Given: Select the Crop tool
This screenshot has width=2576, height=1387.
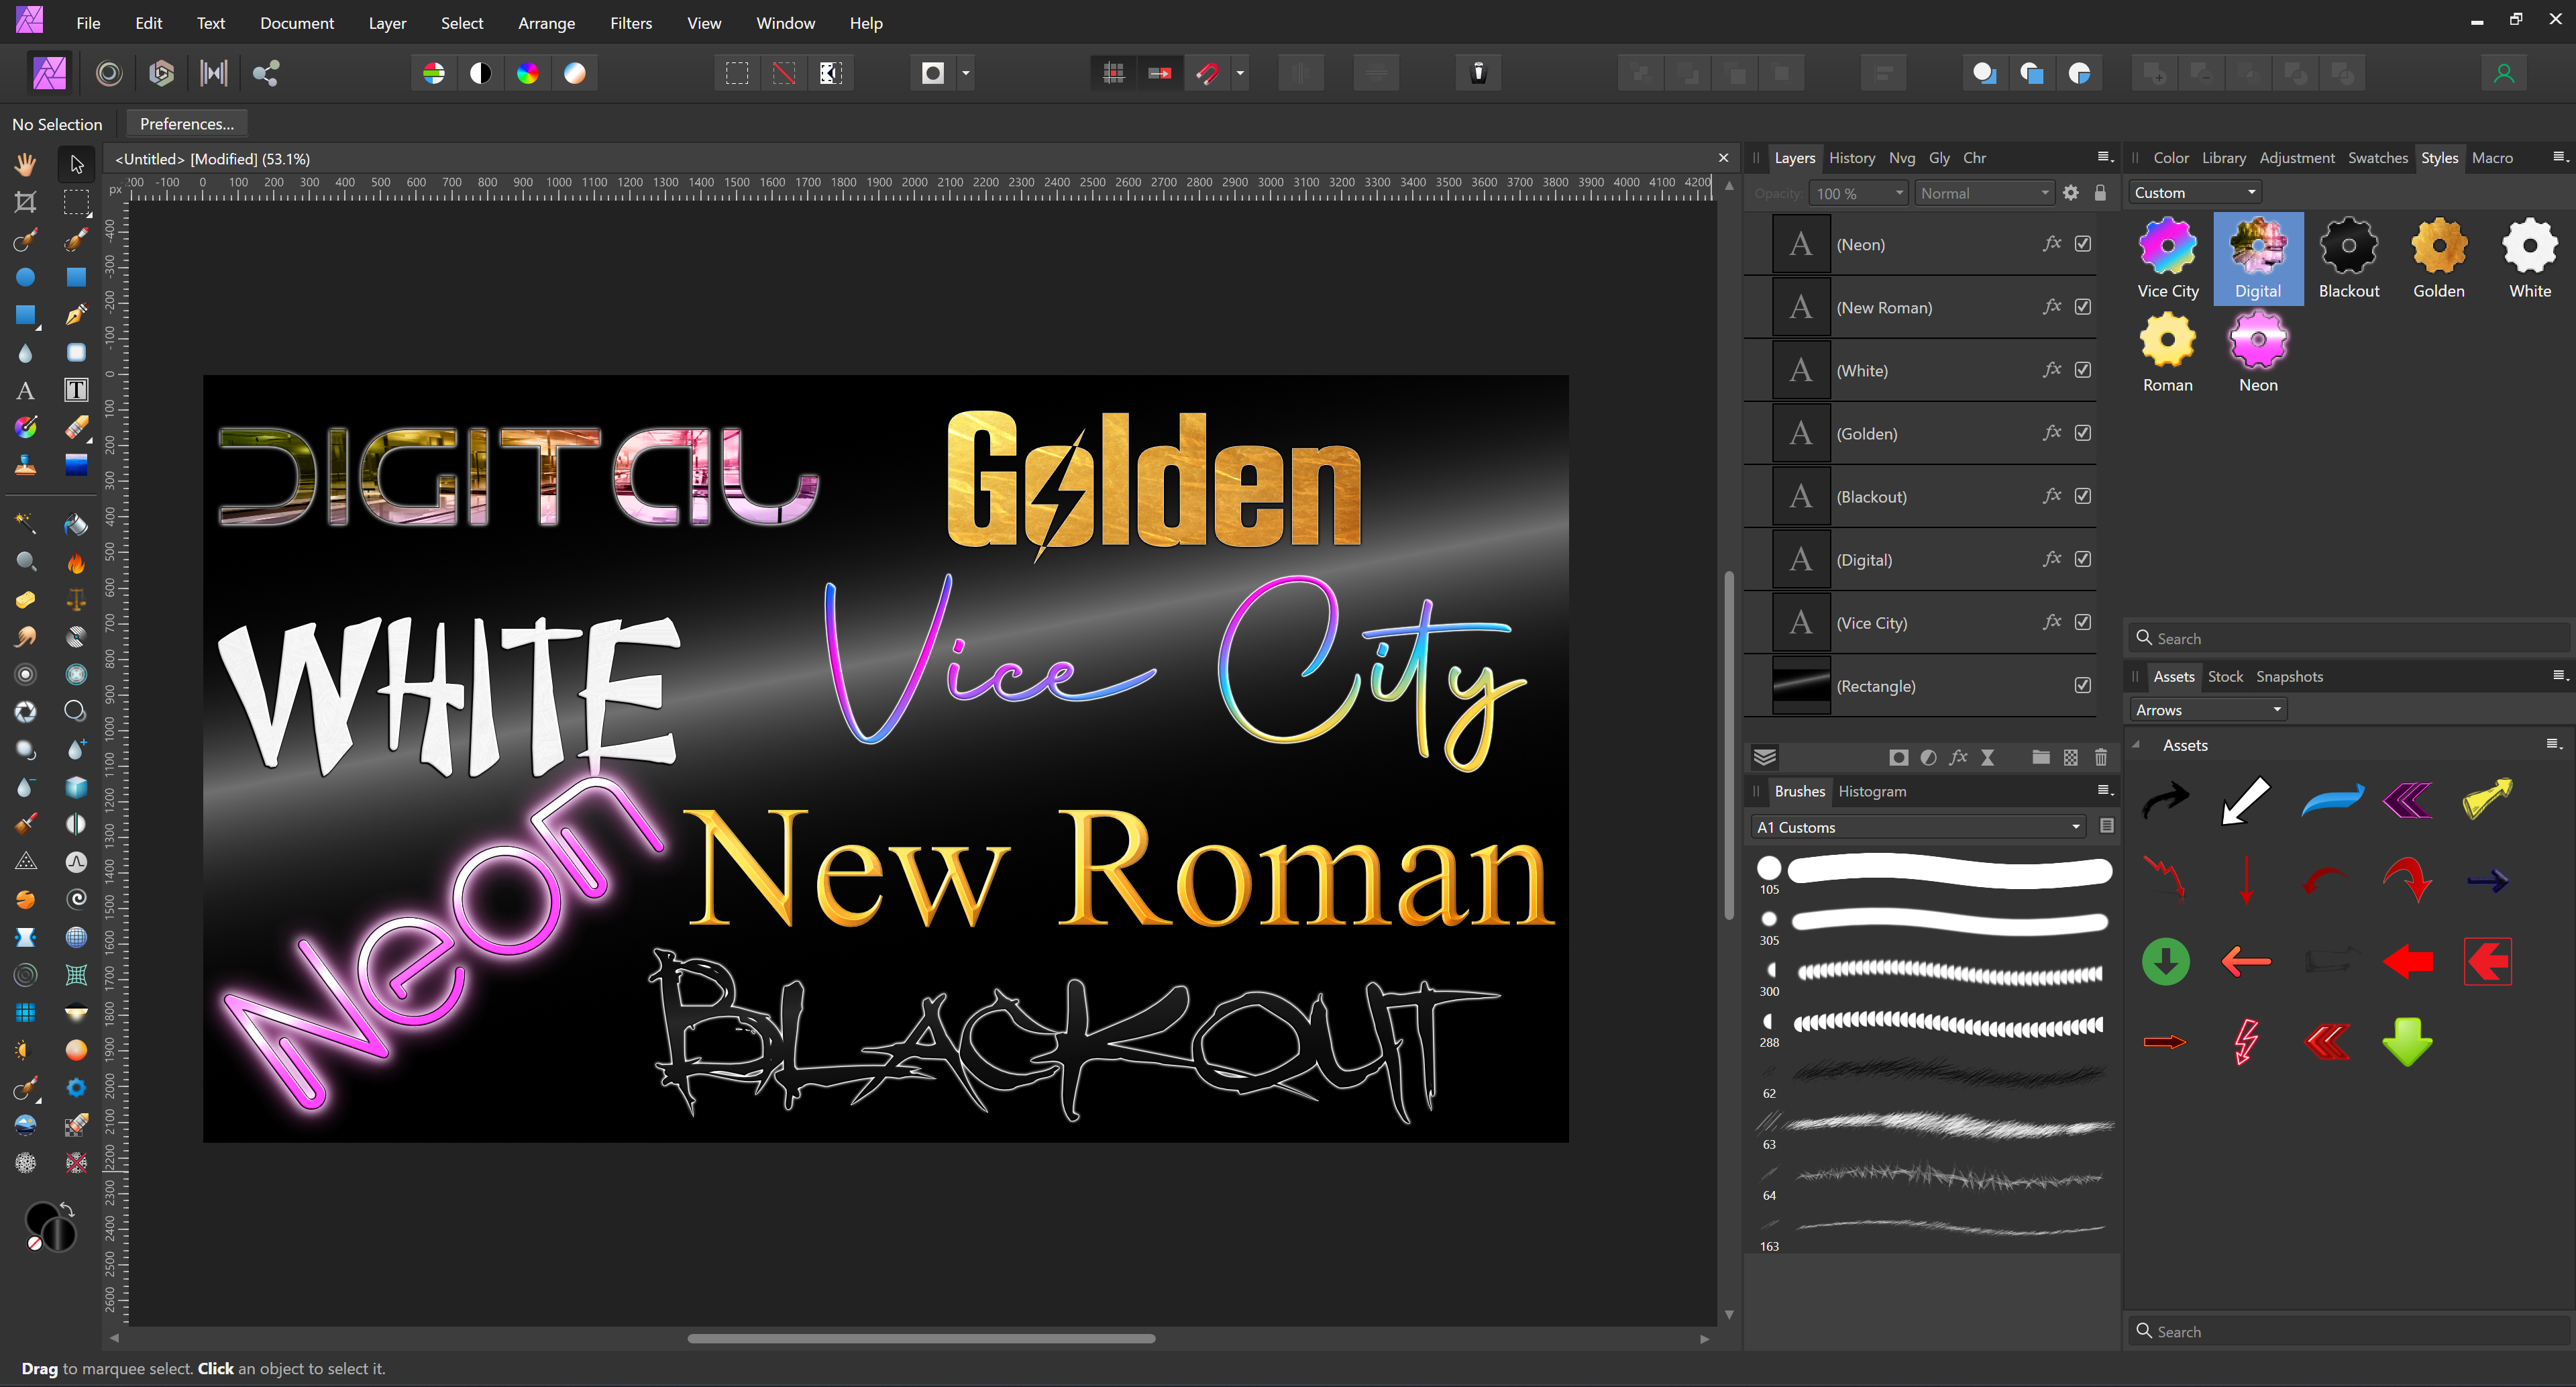Looking at the screenshot, I should [x=25, y=202].
